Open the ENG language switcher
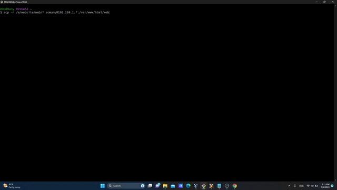The width and height of the screenshot is (337, 190). click(x=301, y=186)
